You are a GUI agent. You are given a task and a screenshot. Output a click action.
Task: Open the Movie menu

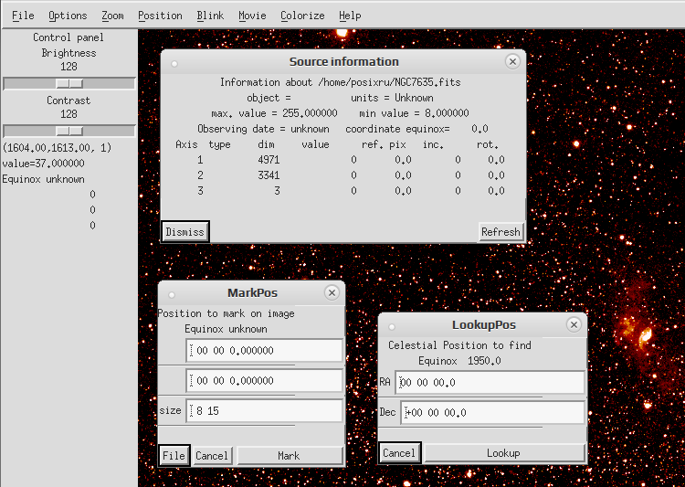pyautogui.click(x=252, y=16)
